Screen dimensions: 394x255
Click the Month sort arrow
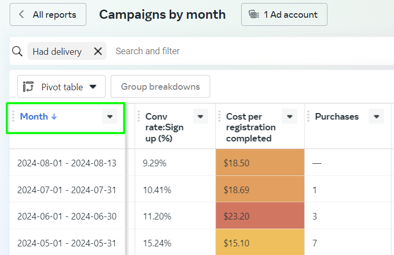[54, 117]
